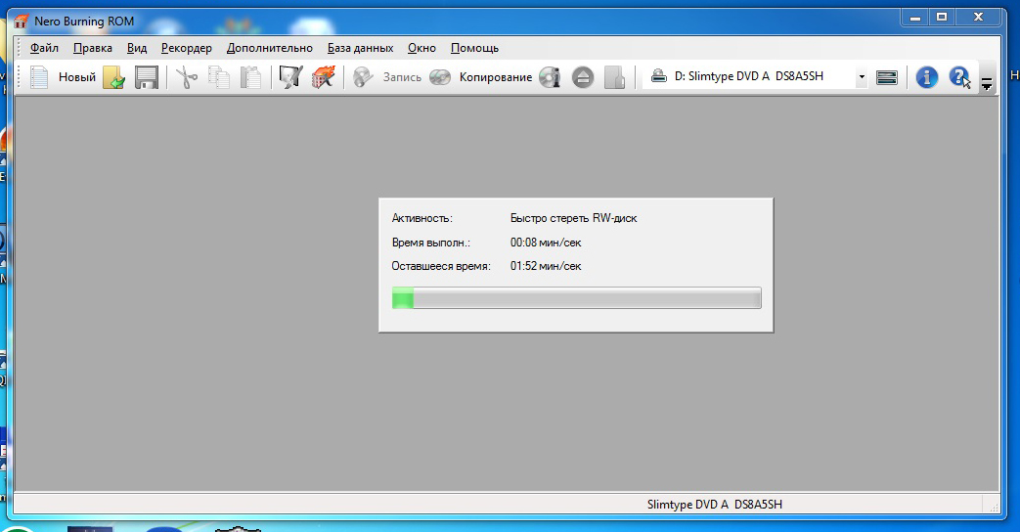The height and width of the screenshot is (532, 1020).
Task: Click the Nero Express checkered icon
Action: (x=290, y=77)
